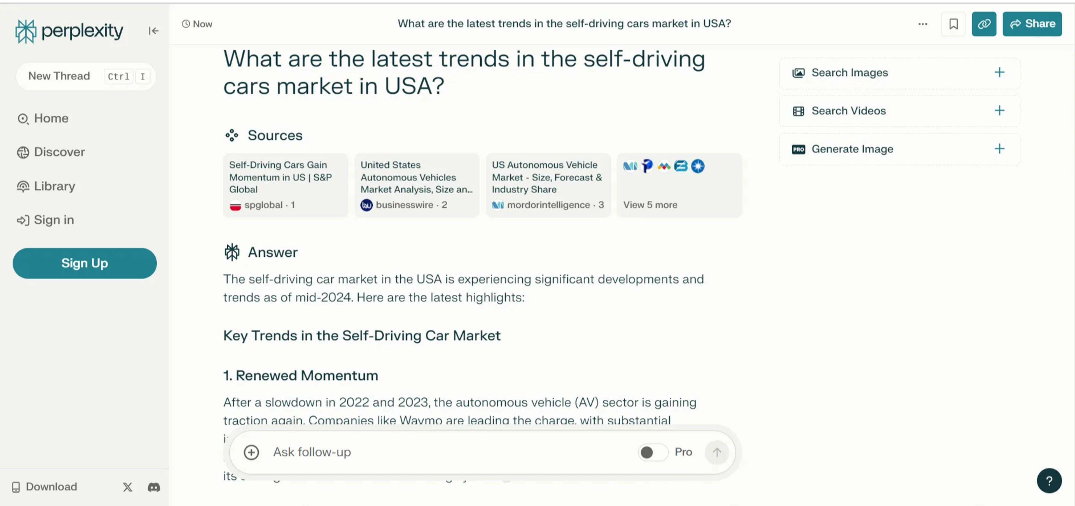Submit follow-up with arrow button
This screenshot has height=506, width=1075.
coord(717,452)
